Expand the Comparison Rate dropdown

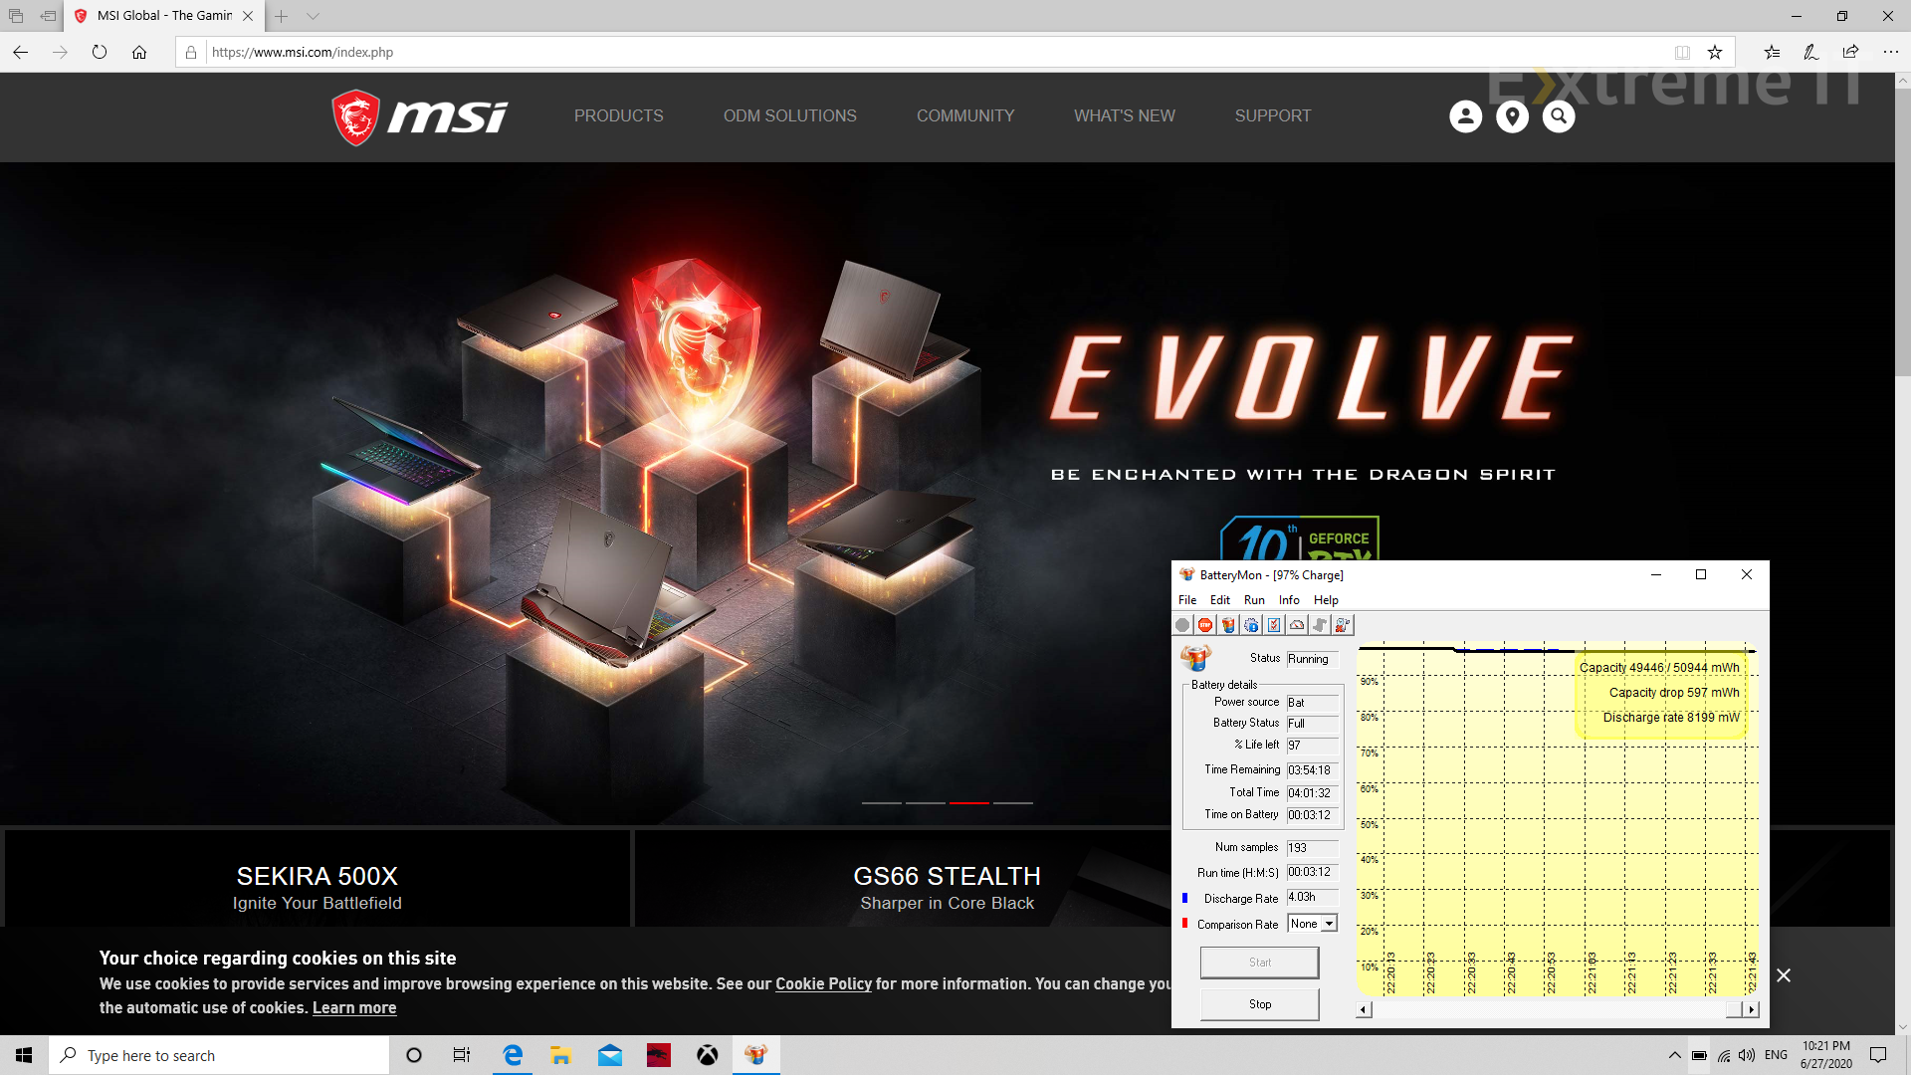click(1329, 924)
